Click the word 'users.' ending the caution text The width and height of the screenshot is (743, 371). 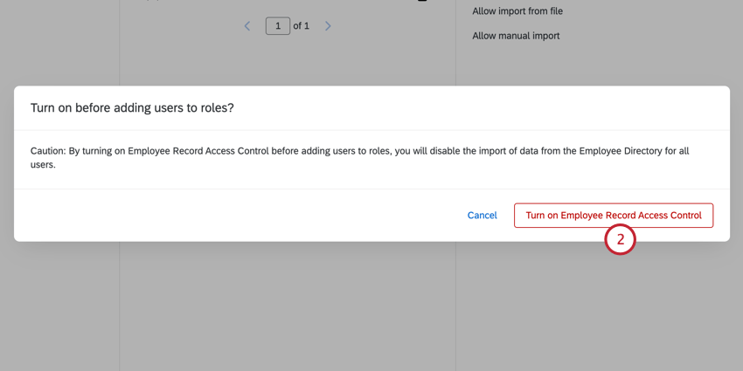(43, 164)
